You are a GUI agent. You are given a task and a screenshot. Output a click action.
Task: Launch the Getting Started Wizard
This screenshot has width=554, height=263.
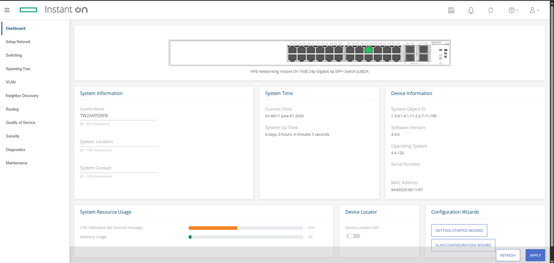click(459, 230)
